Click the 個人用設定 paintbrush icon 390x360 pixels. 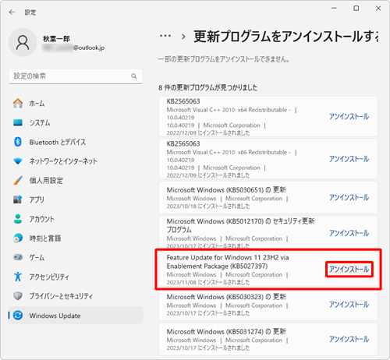pyautogui.click(x=18, y=180)
